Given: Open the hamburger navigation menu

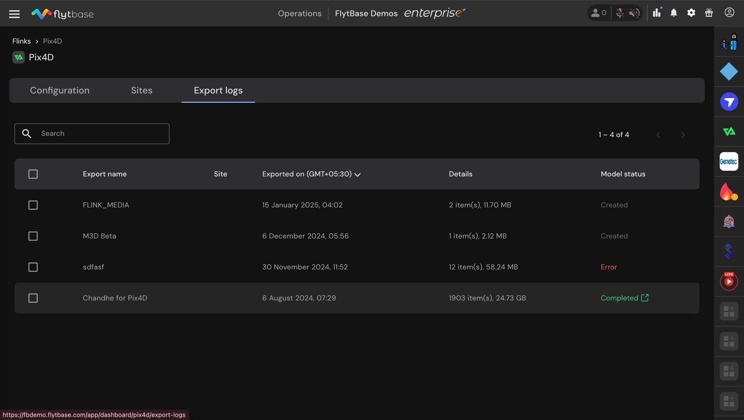Looking at the screenshot, I should [x=14, y=14].
